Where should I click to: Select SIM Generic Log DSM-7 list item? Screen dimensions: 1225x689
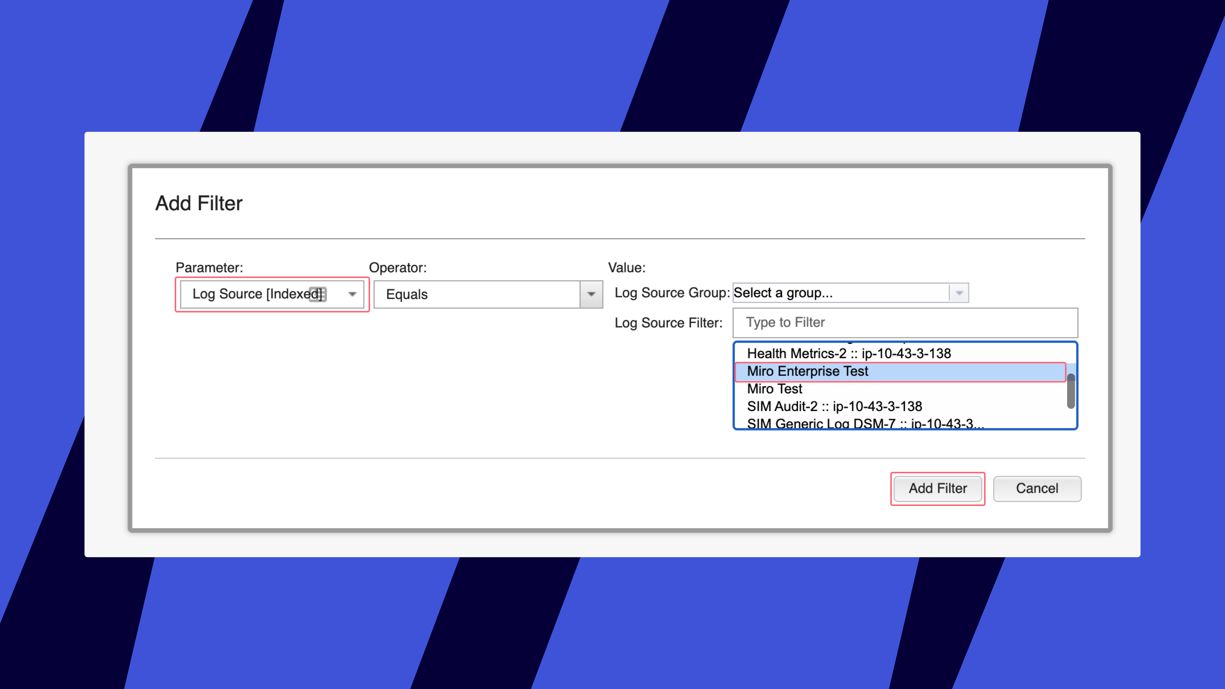click(x=865, y=423)
